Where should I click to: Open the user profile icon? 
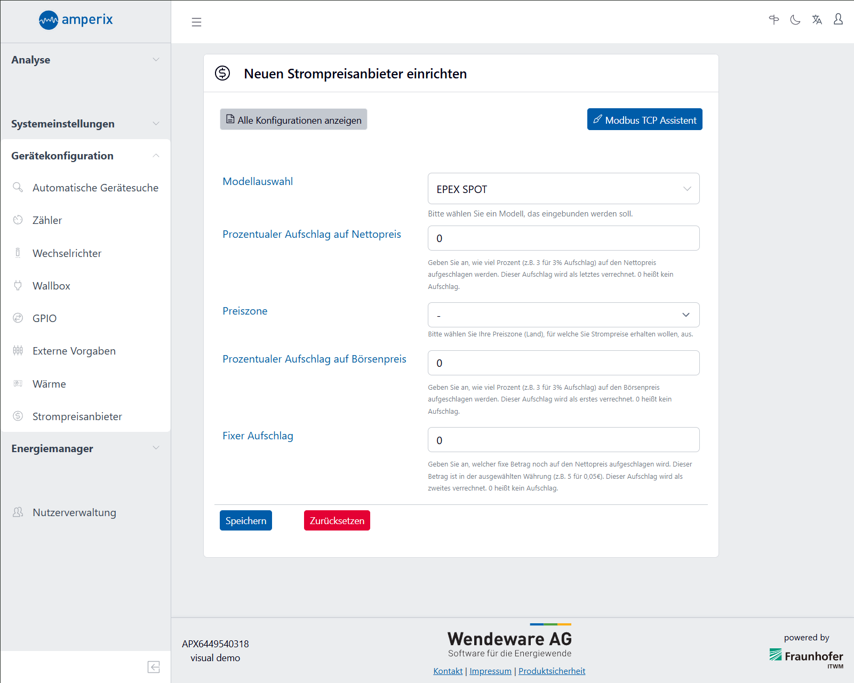click(x=838, y=20)
